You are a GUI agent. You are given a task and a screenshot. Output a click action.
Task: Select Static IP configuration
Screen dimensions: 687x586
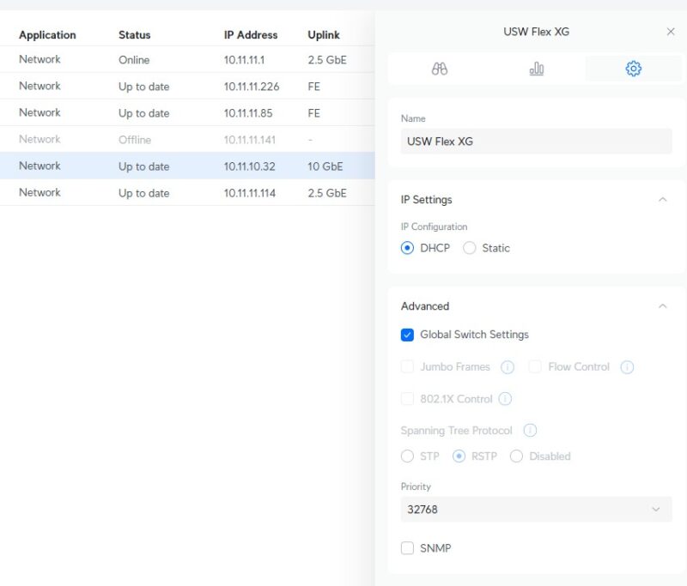coord(470,247)
